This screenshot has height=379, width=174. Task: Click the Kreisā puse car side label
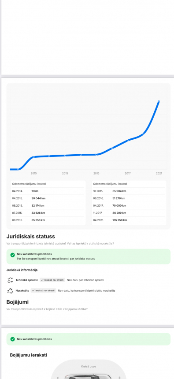[x=89, y=367]
